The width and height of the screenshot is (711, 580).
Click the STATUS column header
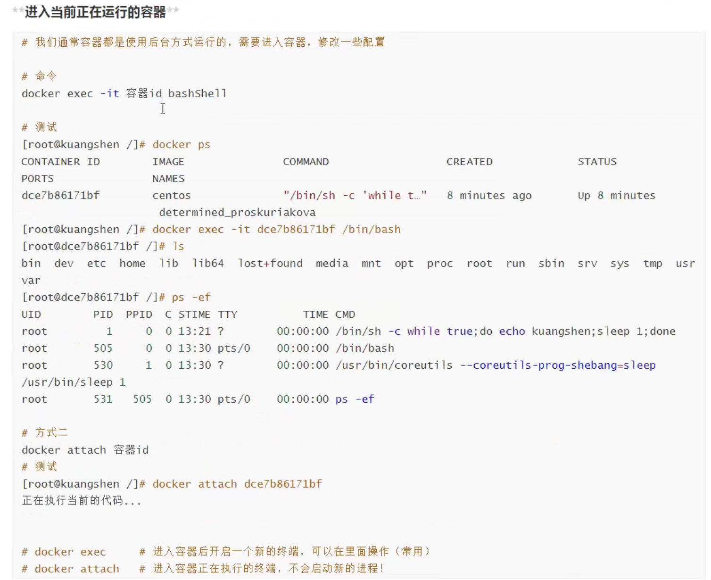(597, 162)
